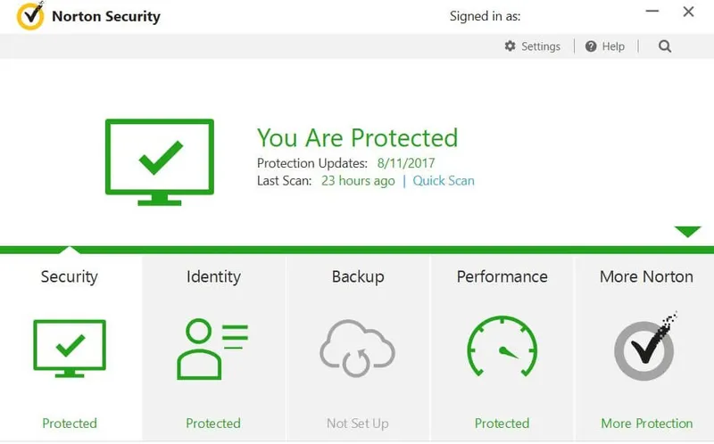This screenshot has height=444, width=714.
Task: Click the Security monitor checkmark icon
Action: click(x=70, y=349)
